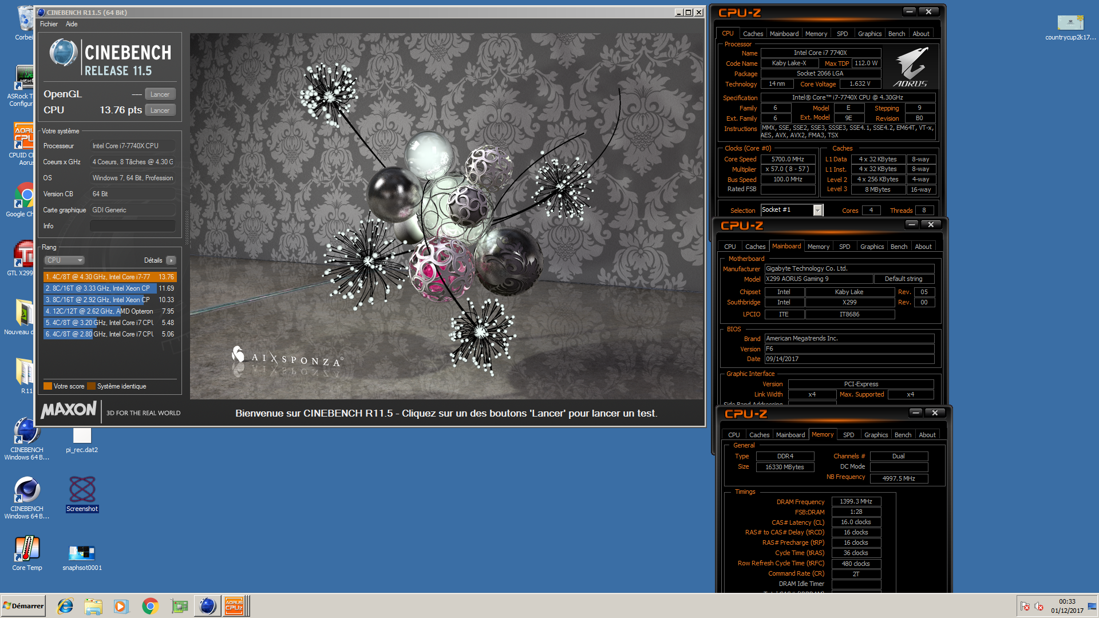
Task: Click the Cinebench panel splitter handle
Action: (186, 228)
